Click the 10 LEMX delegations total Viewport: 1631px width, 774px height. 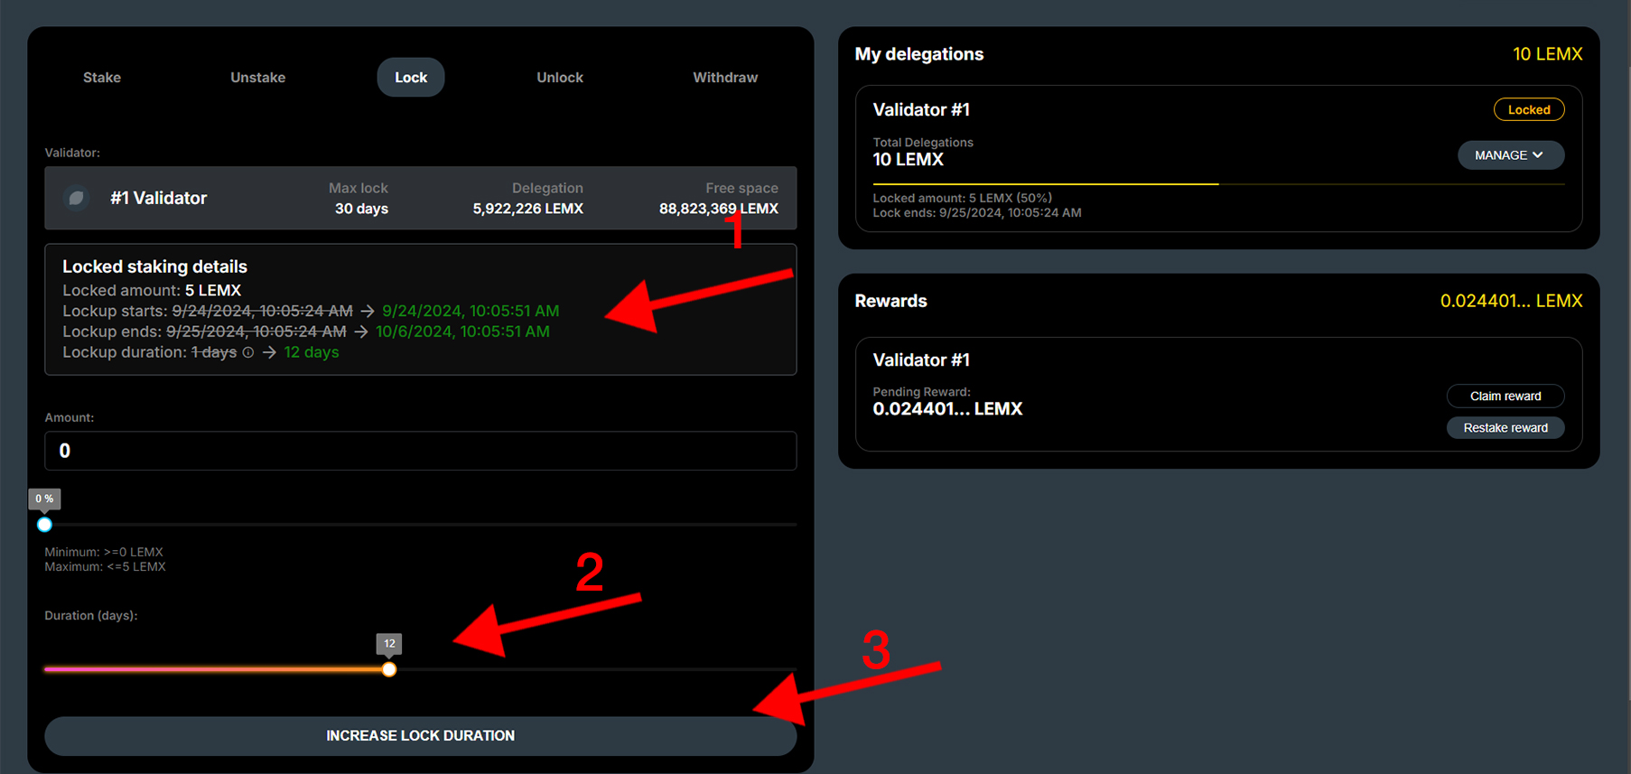1547,54
